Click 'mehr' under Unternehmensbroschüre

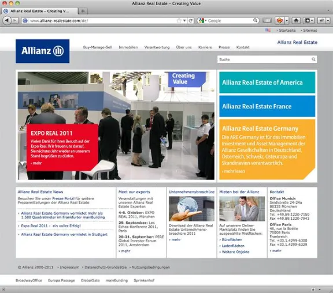[175, 239]
